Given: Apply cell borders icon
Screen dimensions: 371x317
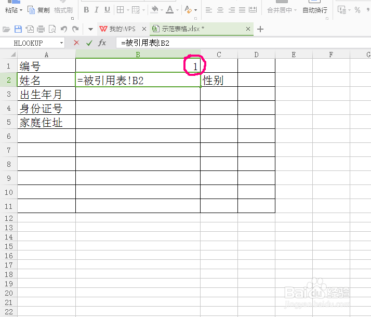Looking at the screenshot, I should 120,10.
